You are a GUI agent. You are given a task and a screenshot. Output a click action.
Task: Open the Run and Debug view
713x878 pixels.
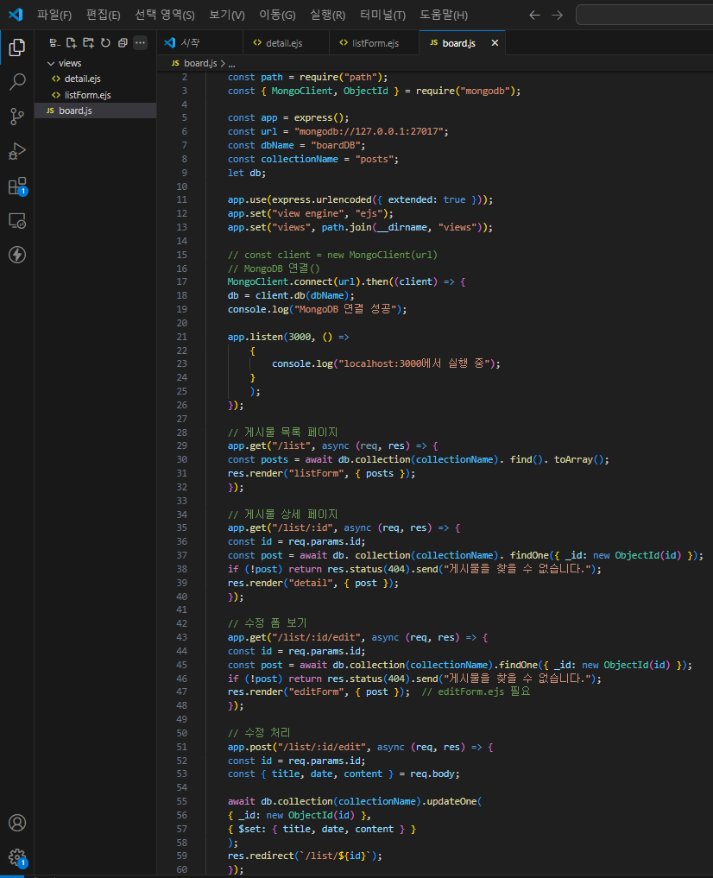[x=16, y=151]
